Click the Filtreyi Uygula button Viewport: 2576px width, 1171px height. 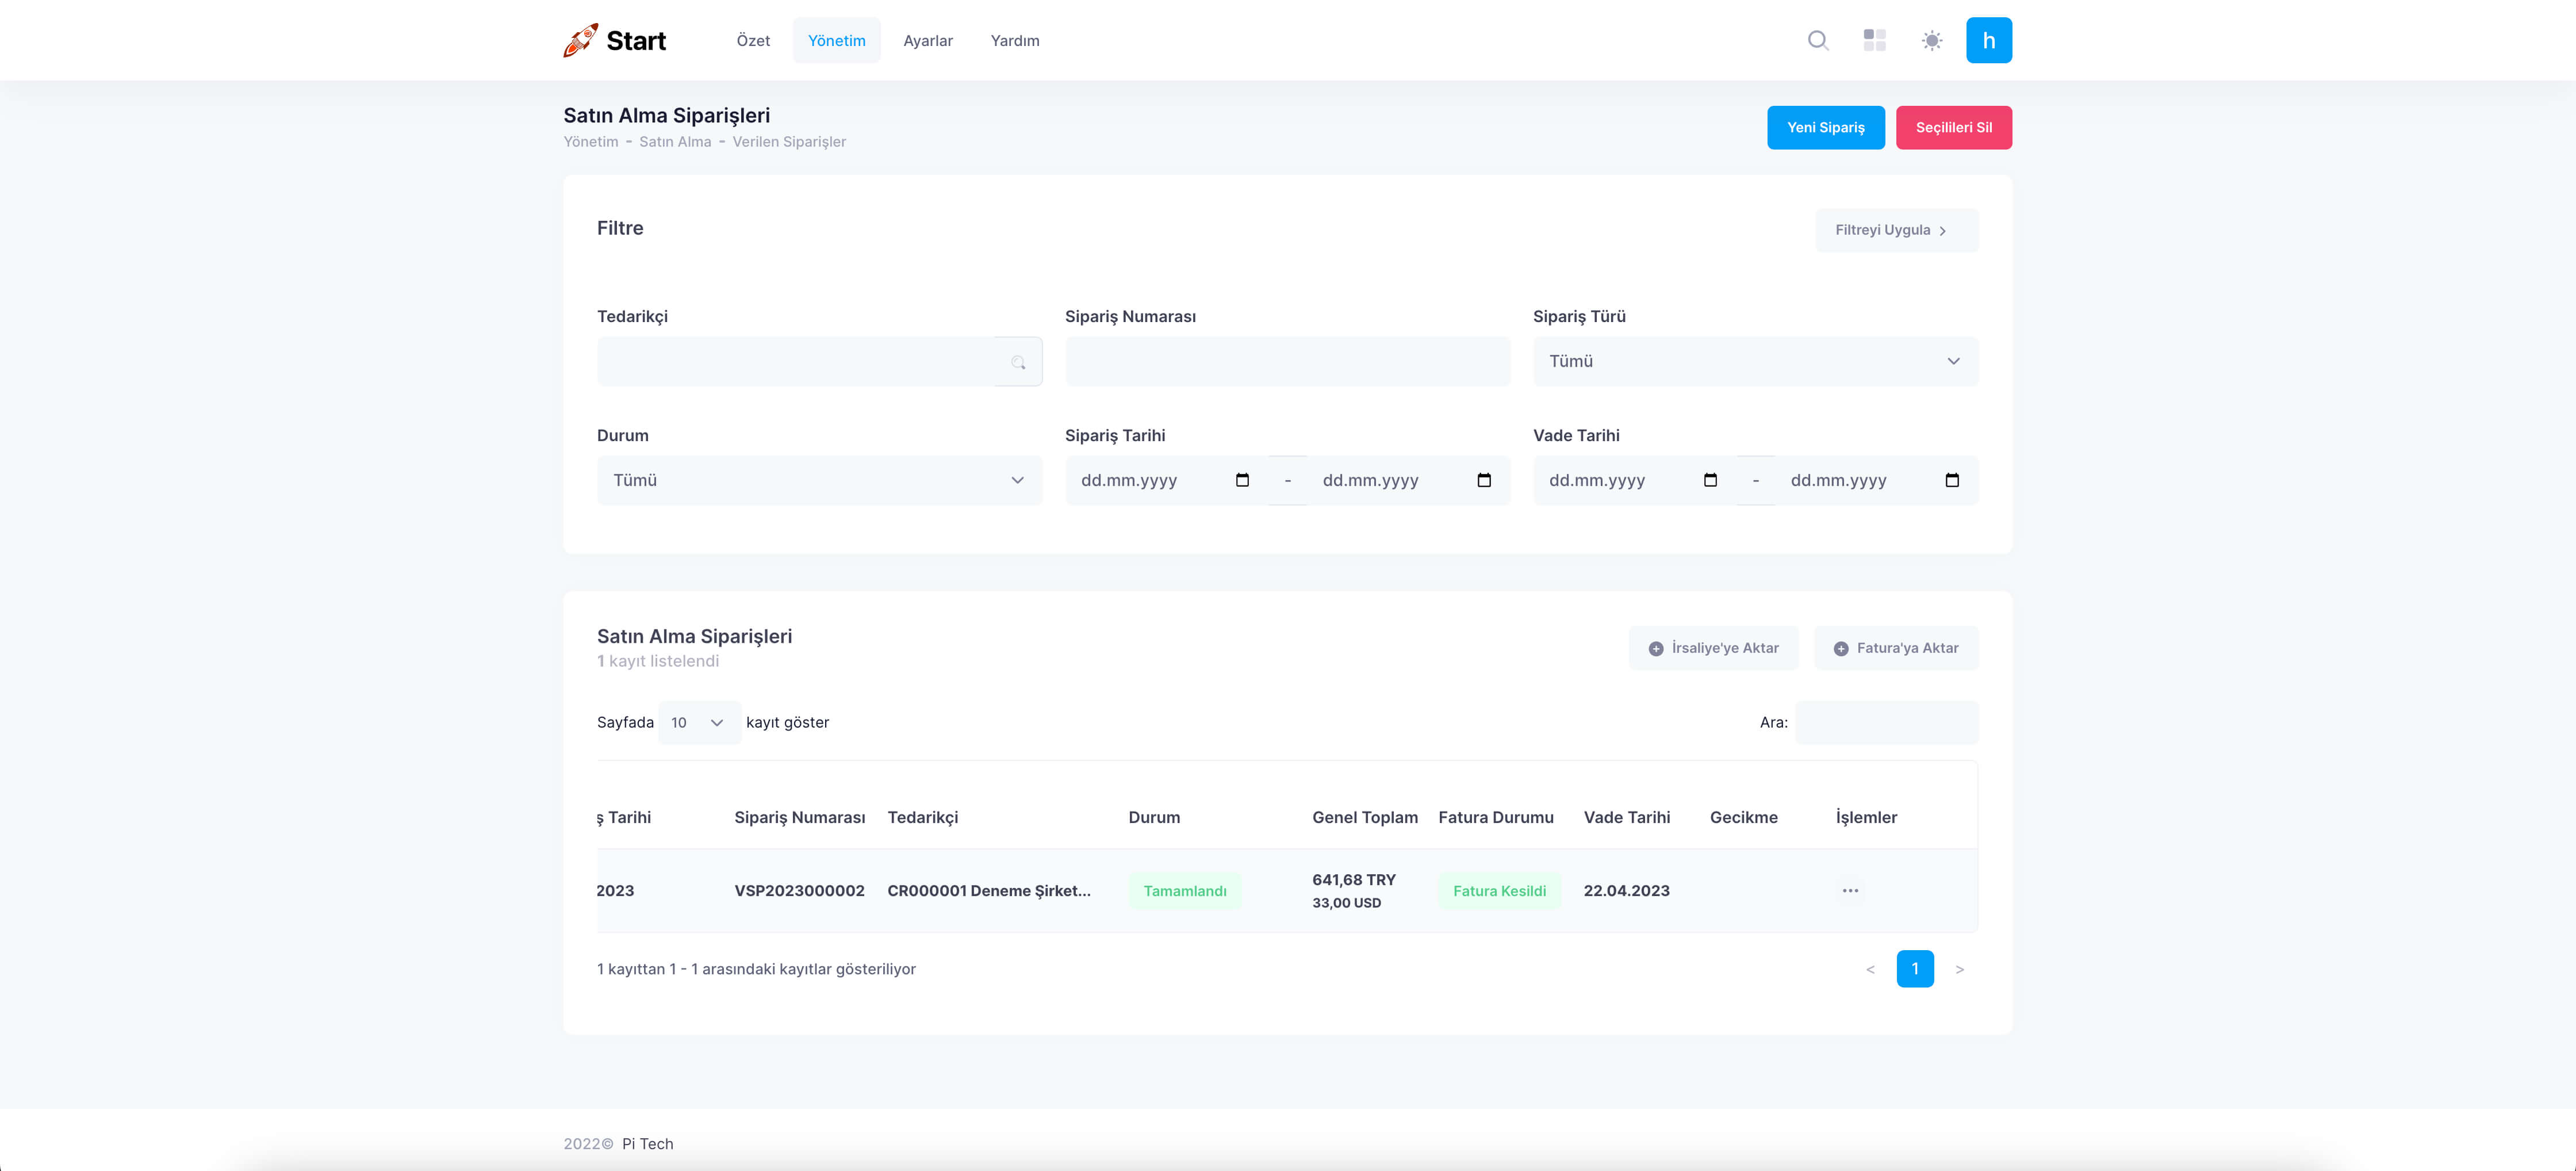[1896, 230]
